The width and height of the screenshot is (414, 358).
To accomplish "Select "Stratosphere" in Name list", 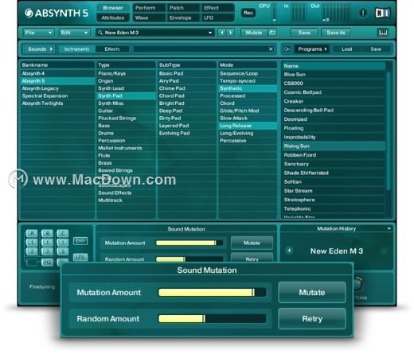I will coord(334,200).
